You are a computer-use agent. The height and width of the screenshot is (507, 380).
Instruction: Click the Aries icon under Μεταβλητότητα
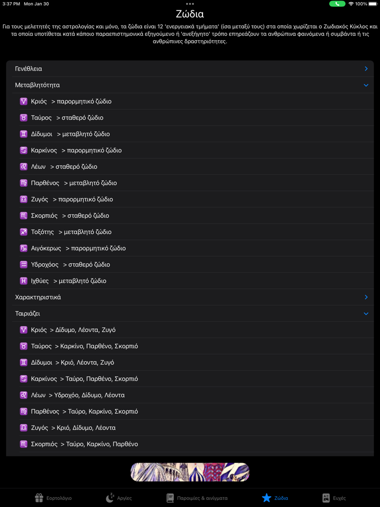(23, 102)
